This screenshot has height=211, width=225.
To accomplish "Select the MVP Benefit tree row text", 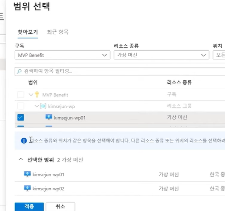I will click(x=55, y=95).
